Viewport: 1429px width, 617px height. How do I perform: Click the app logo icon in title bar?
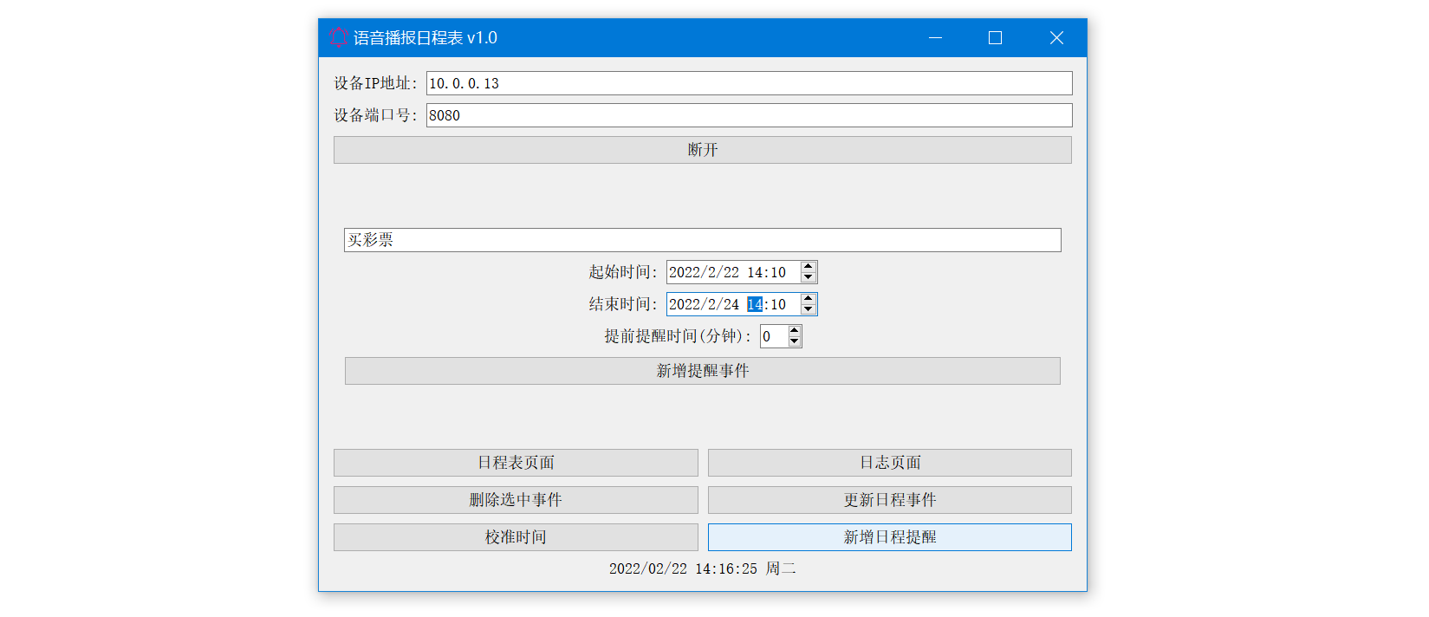point(338,37)
